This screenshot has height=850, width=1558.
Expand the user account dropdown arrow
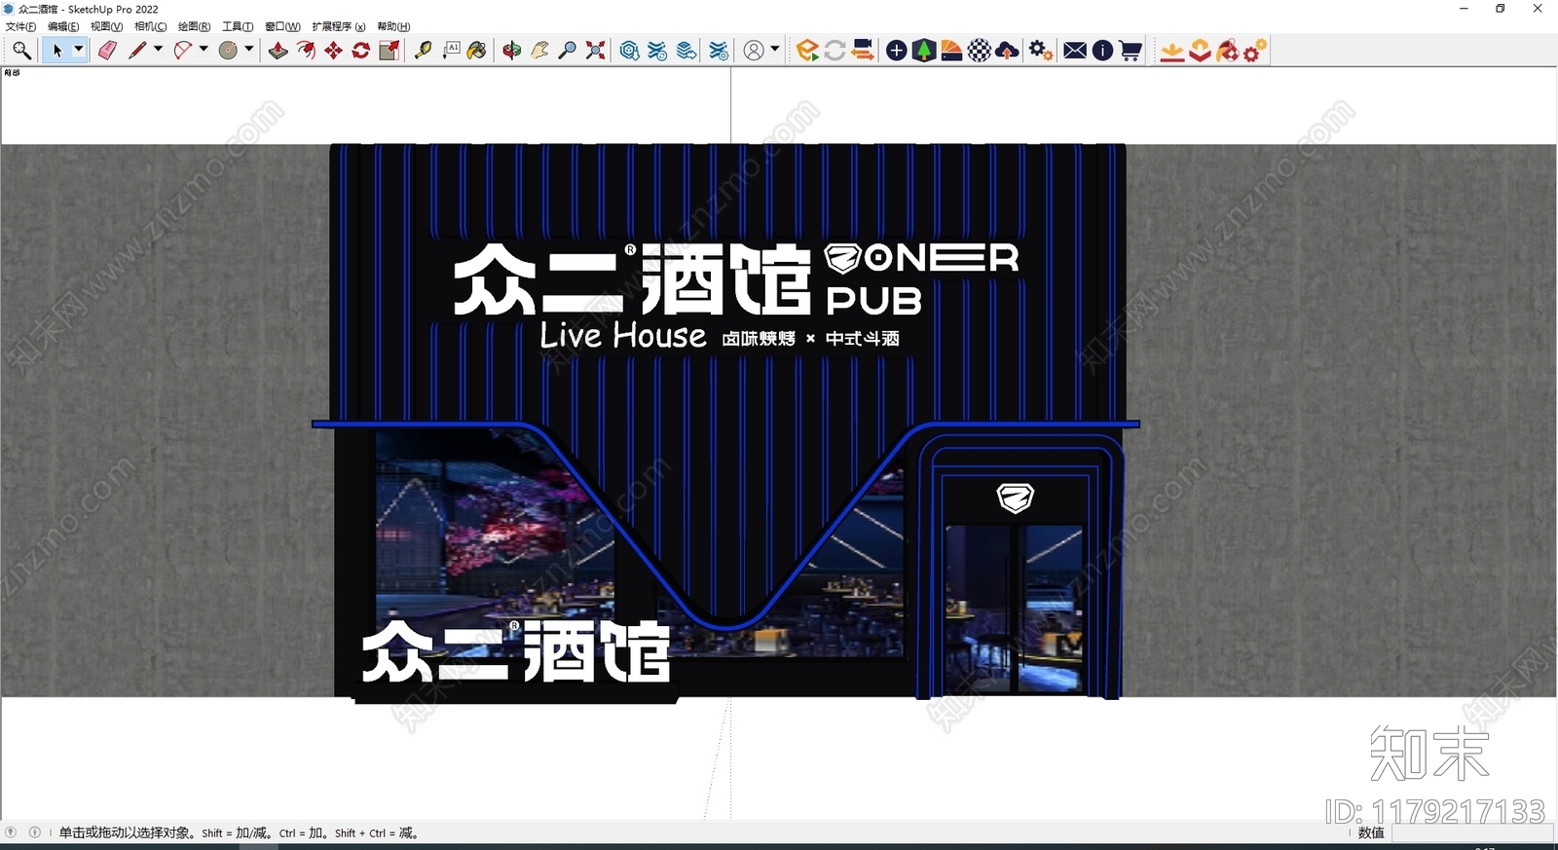[775, 49]
